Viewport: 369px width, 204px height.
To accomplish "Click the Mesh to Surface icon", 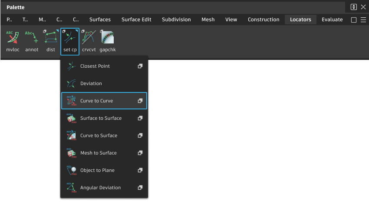I will pyautogui.click(x=72, y=153).
